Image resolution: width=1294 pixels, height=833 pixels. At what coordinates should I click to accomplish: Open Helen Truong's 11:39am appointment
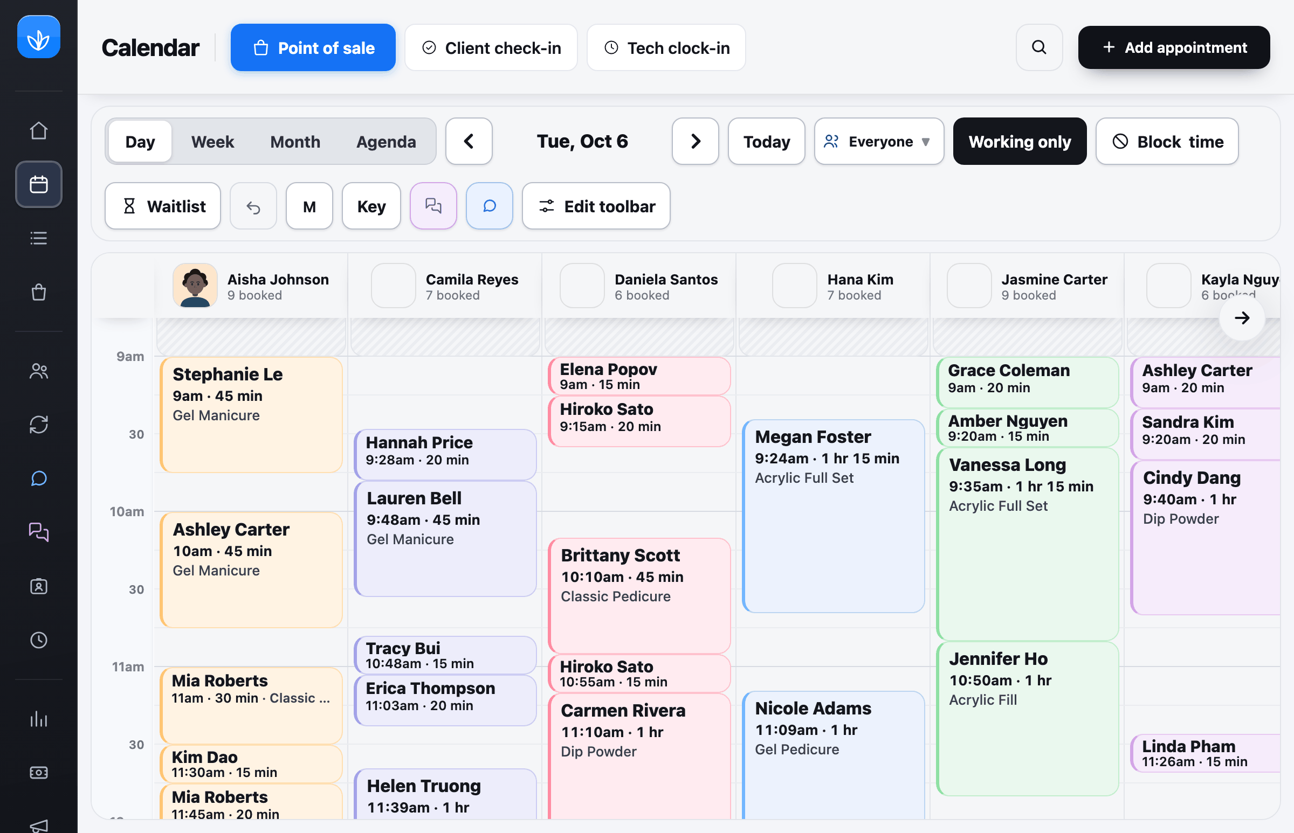(x=445, y=794)
